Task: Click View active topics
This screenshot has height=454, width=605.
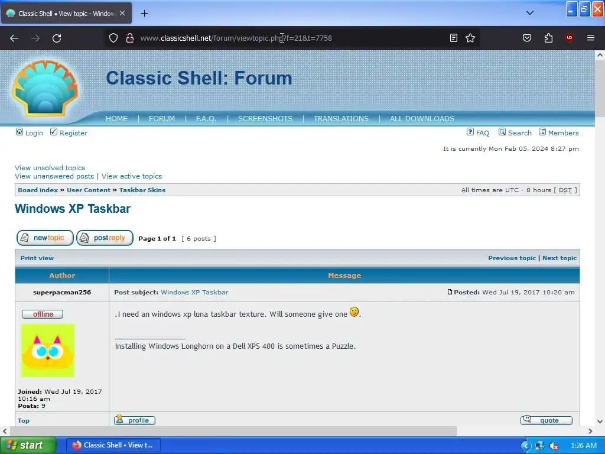Action: 132,176
